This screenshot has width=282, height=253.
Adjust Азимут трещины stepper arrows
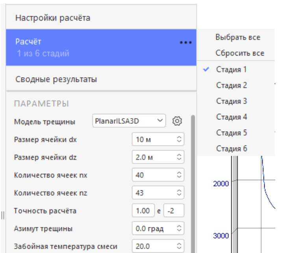click(179, 229)
